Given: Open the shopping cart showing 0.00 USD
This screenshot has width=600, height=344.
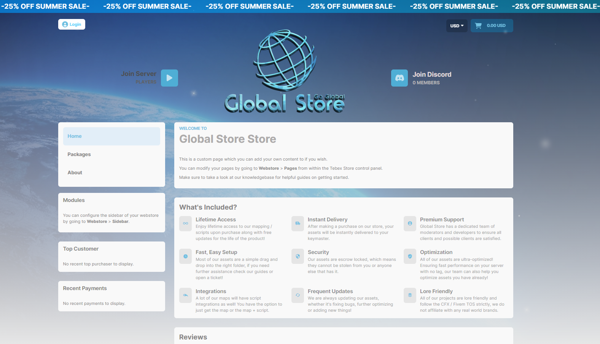Looking at the screenshot, I should [x=492, y=26].
